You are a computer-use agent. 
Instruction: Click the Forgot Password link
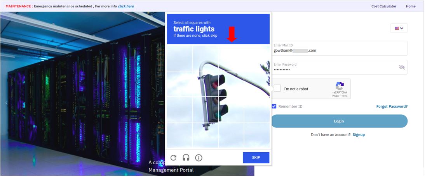[392, 107]
